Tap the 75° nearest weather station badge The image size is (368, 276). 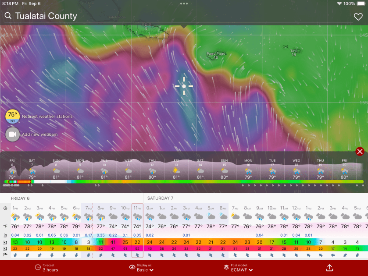(12, 116)
